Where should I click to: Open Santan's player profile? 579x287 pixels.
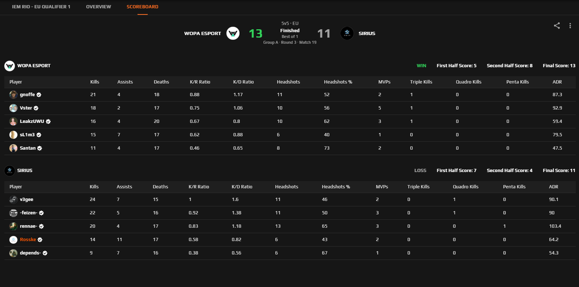28,148
